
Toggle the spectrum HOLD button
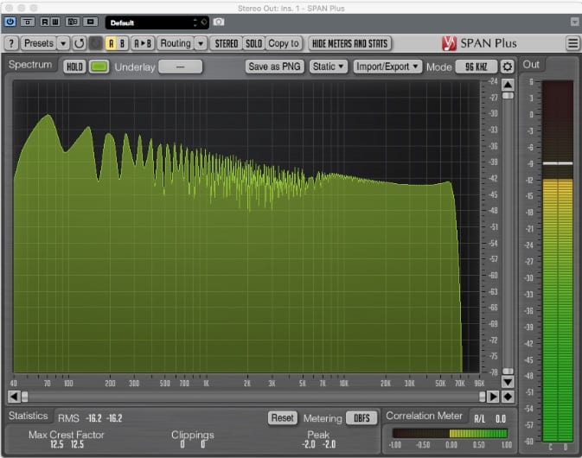click(74, 67)
